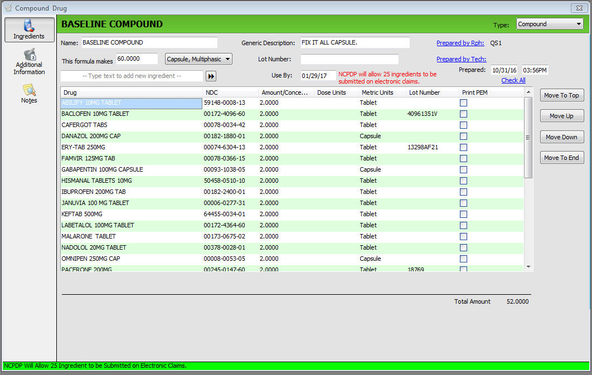
Task: Click NDC 00008-0053-05 for OMNIPEN
Action: point(224,259)
